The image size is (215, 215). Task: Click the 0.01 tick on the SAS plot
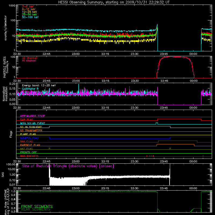(12, 185)
